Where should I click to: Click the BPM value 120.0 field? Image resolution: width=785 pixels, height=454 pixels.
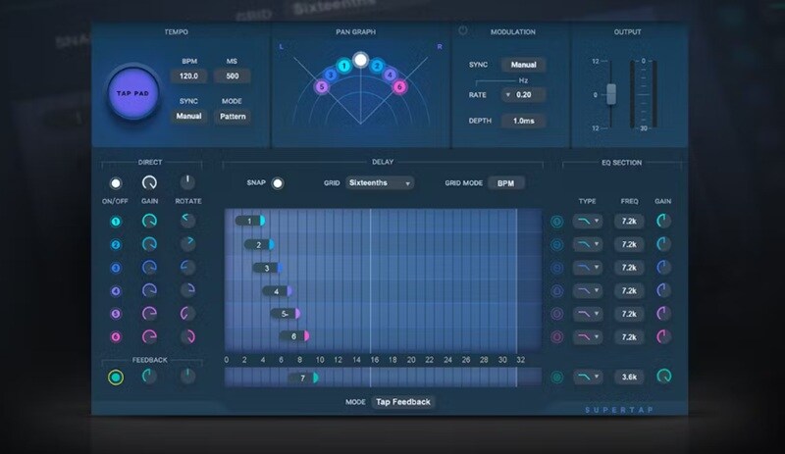pos(188,76)
